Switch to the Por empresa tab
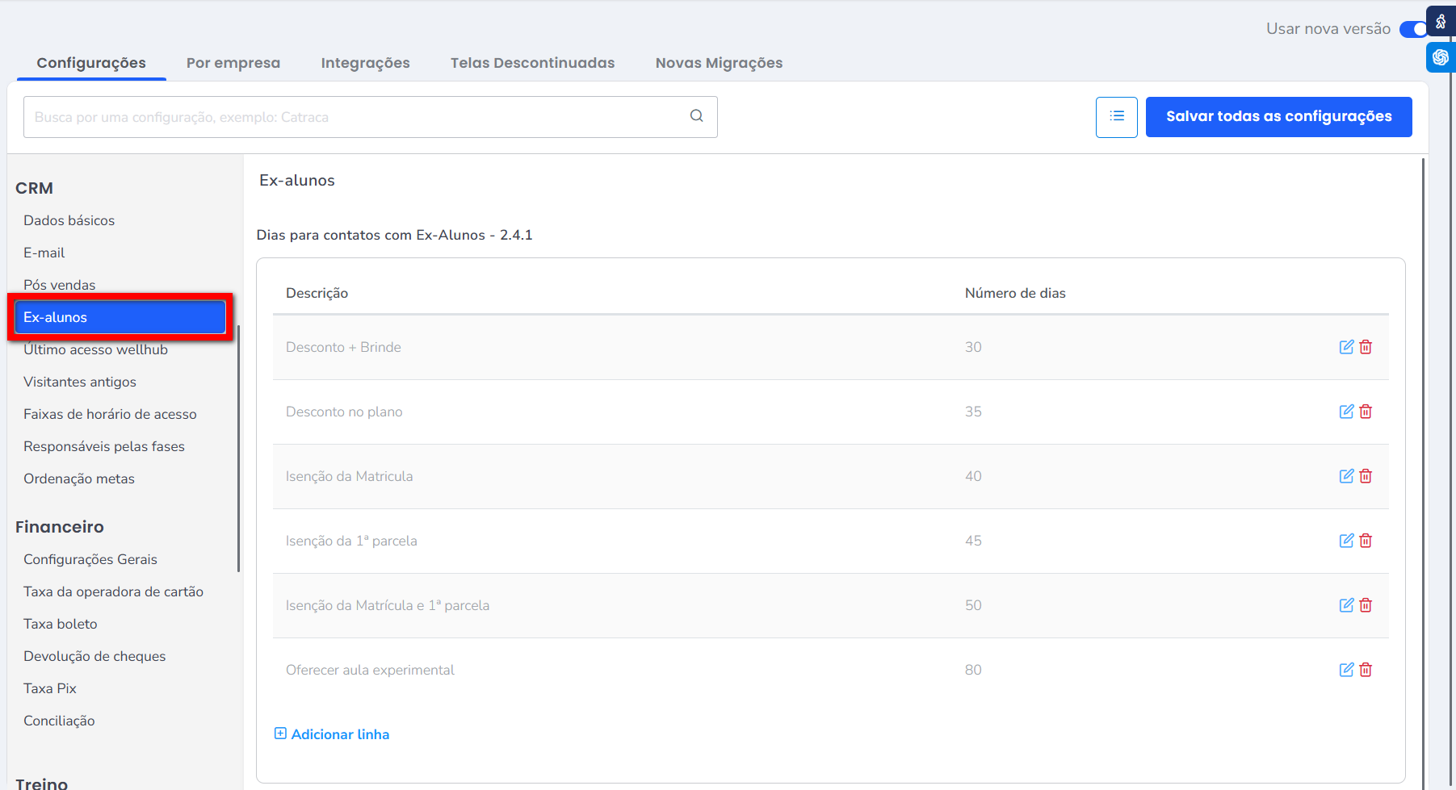Viewport: 1456px width, 790px height. pyautogui.click(x=233, y=63)
